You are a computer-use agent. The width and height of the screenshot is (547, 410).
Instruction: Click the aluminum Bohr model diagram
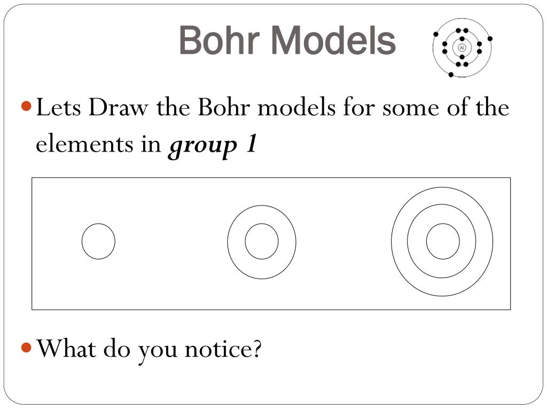462,48
